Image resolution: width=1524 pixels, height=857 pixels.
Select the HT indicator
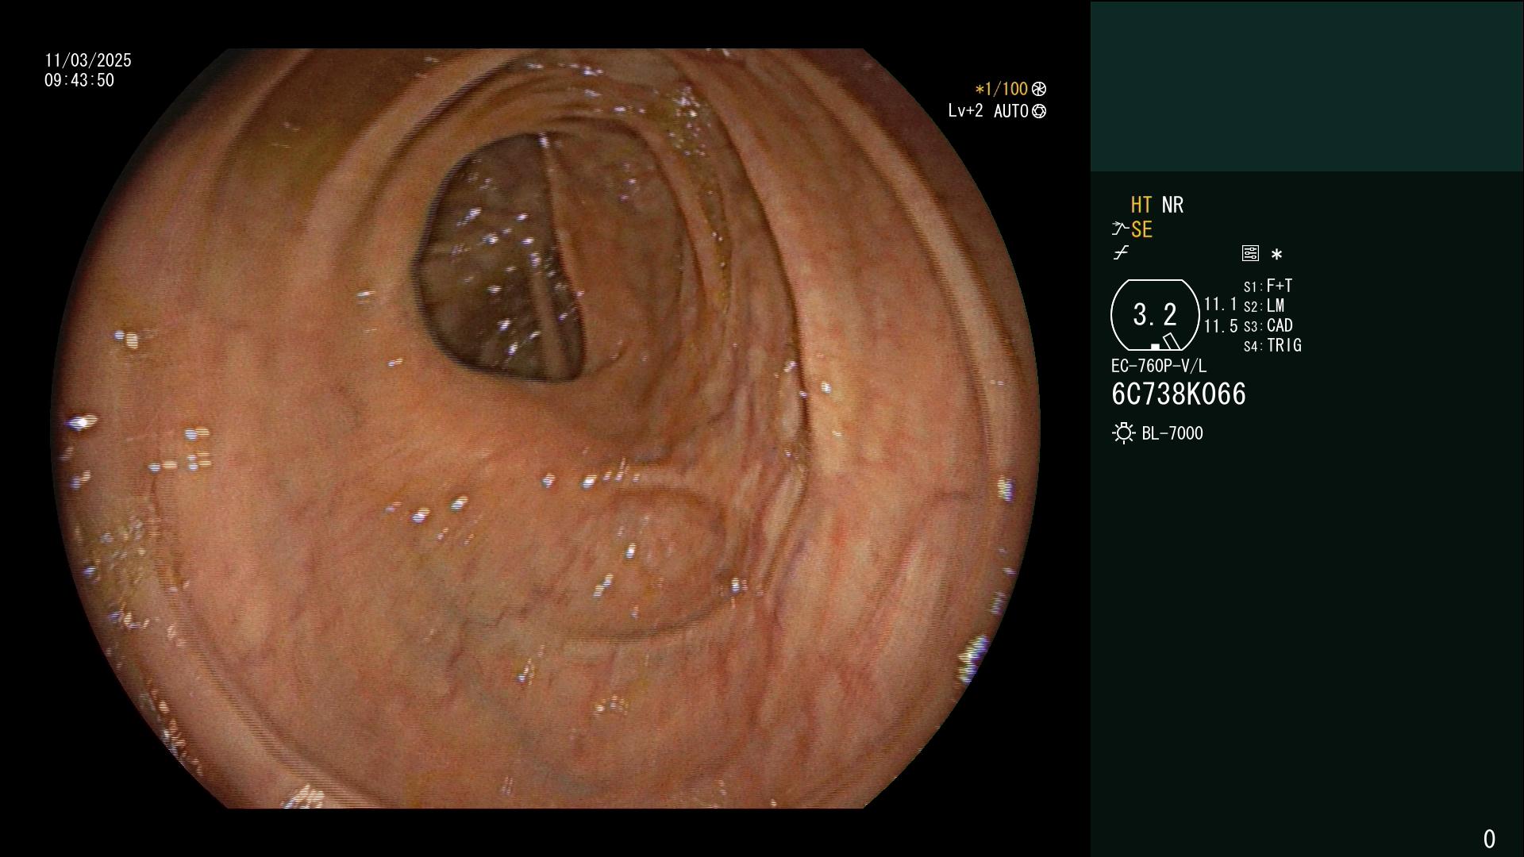click(1141, 205)
